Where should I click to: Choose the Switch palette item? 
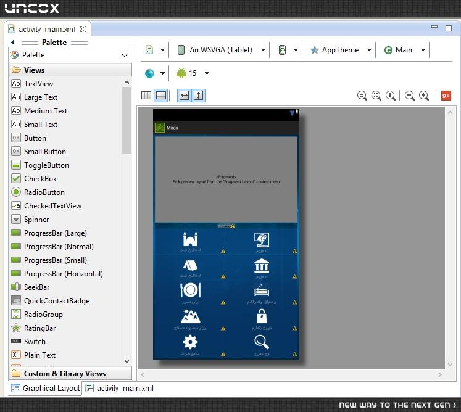pyautogui.click(x=28, y=342)
